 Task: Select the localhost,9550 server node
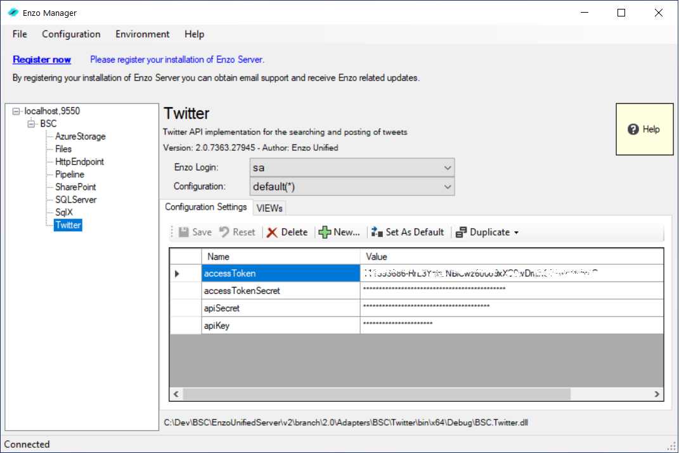point(53,112)
